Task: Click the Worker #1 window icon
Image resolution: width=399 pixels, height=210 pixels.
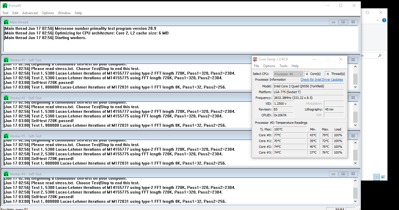Action: [x=6, y=60]
